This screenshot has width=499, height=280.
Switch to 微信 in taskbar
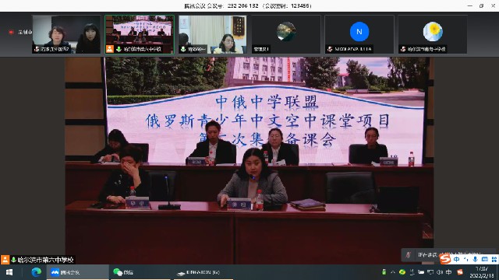tap(140, 272)
